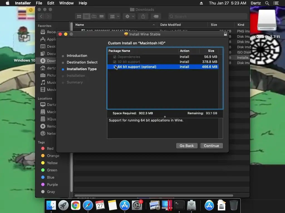Viewport: 285px width, 213px height.
Task: Click Finder horizontal scrollbar at bottom
Action: pyautogui.click(x=154, y=196)
